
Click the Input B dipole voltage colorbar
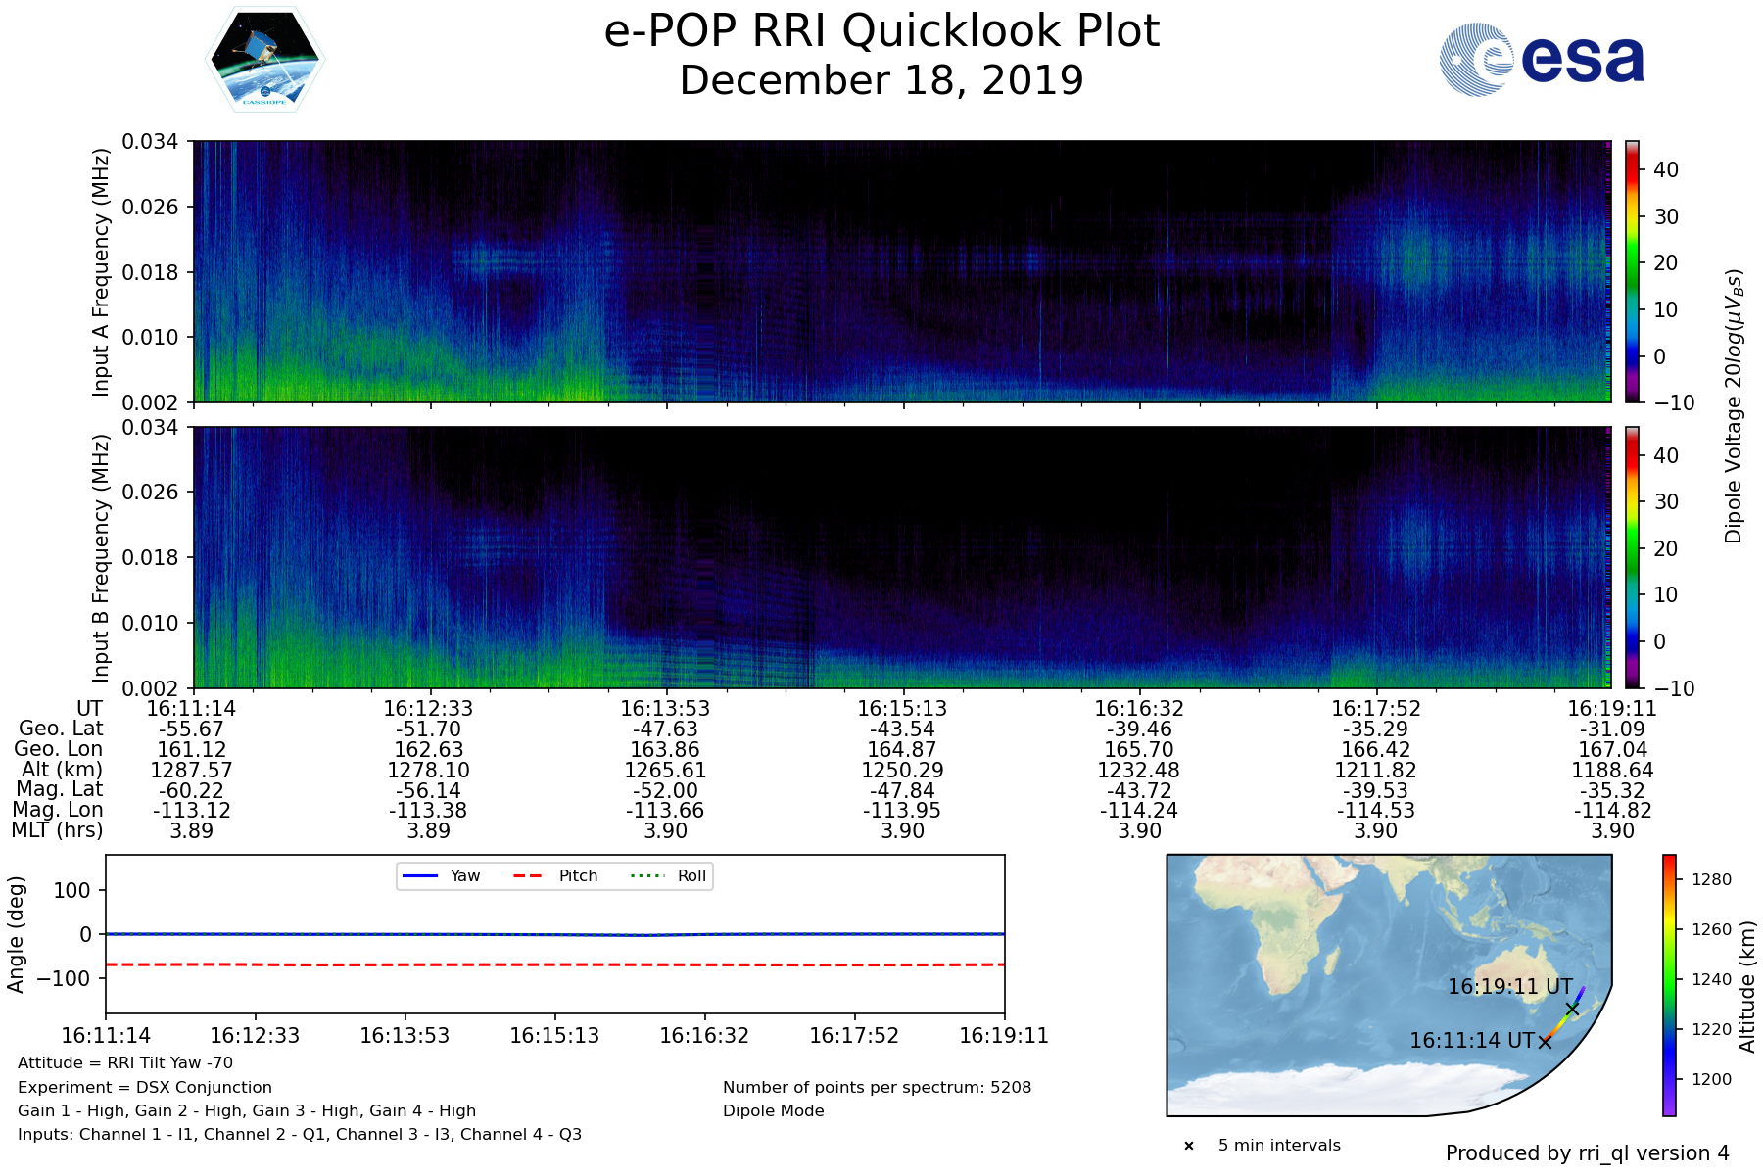point(1633,557)
